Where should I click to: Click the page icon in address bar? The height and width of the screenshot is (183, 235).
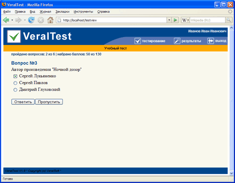click(59, 20)
